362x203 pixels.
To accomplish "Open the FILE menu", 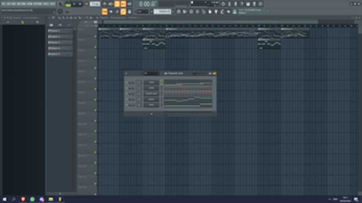I will pyautogui.click(x=3, y=4).
